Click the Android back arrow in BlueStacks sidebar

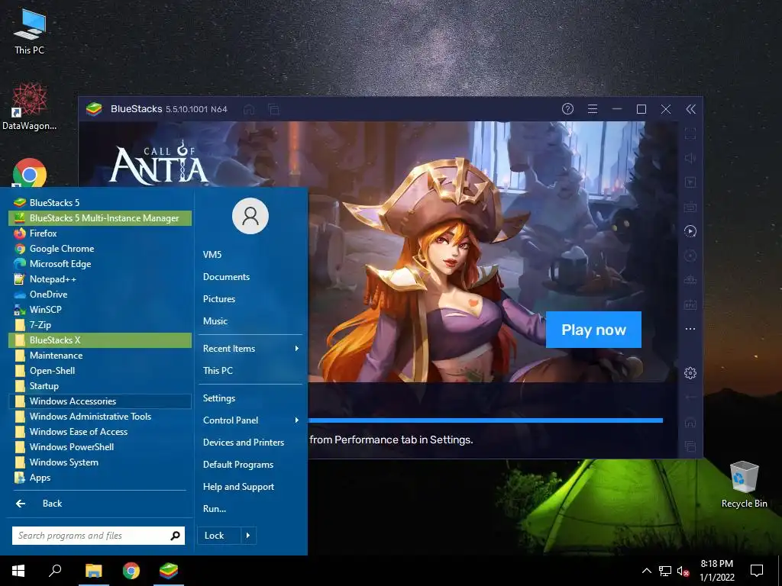click(690, 397)
